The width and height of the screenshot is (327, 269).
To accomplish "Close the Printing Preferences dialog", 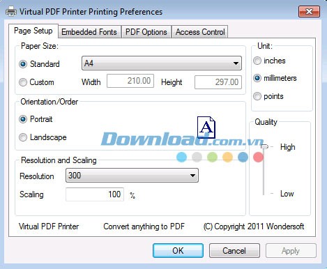I will click(x=309, y=12).
